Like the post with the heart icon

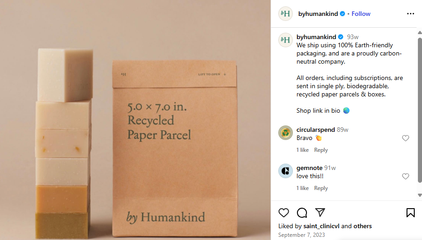[x=284, y=213]
